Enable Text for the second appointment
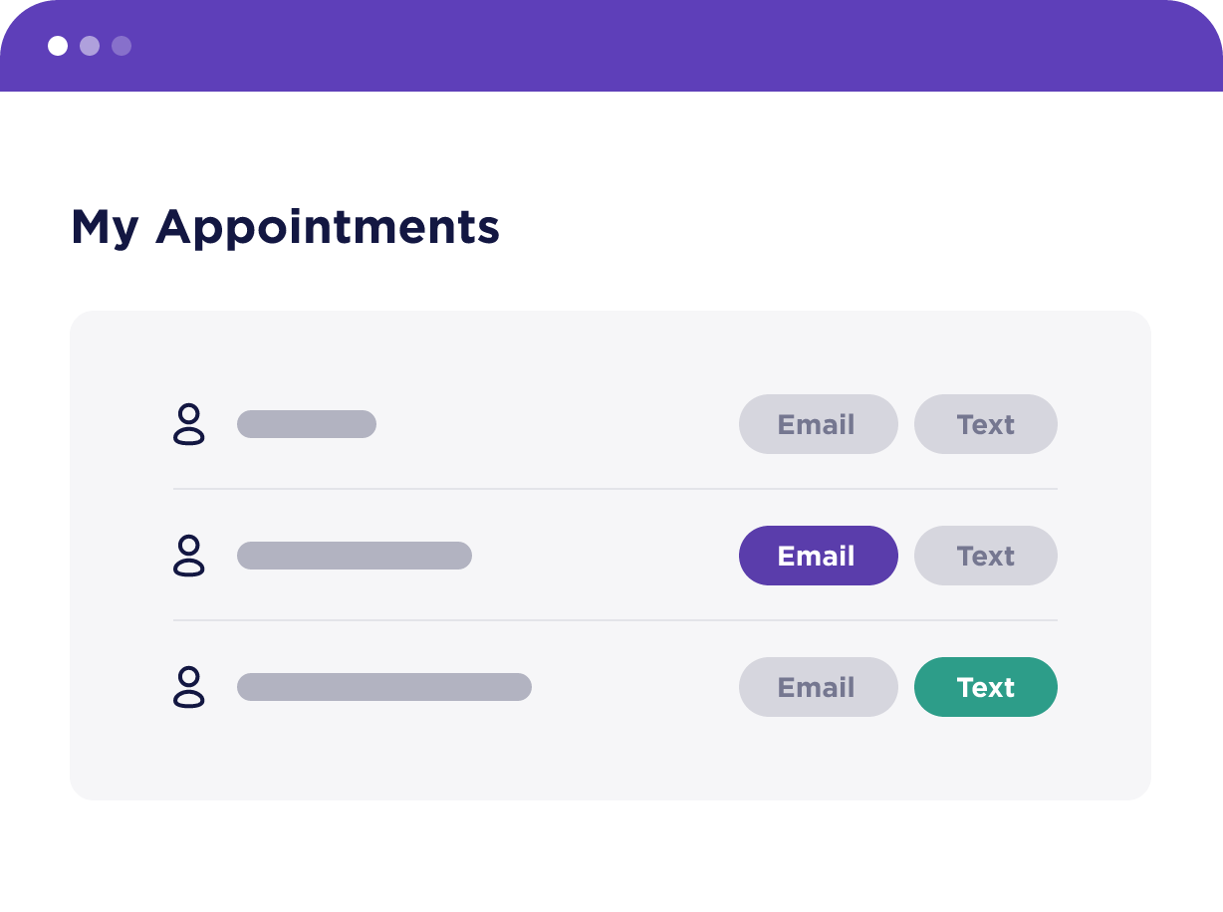The height and width of the screenshot is (912, 1223). tap(985, 556)
